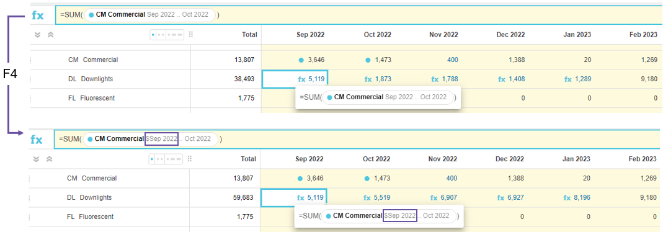
Task: Click the fx formula icon in bottom panel
Action: 37,140
